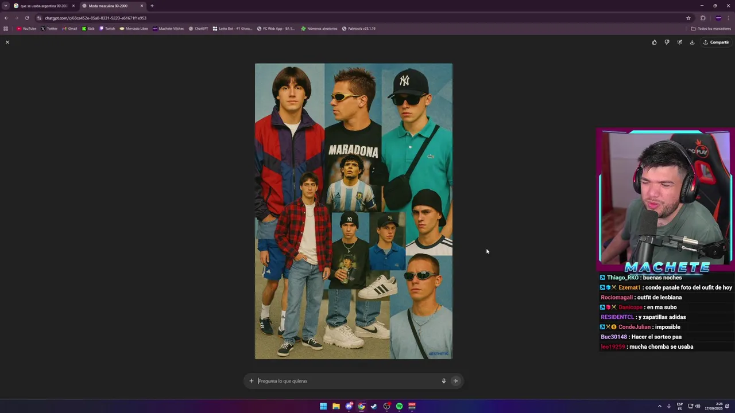Reload the current page
The height and width of the screenshot is (413, 735).
(26, 18)
